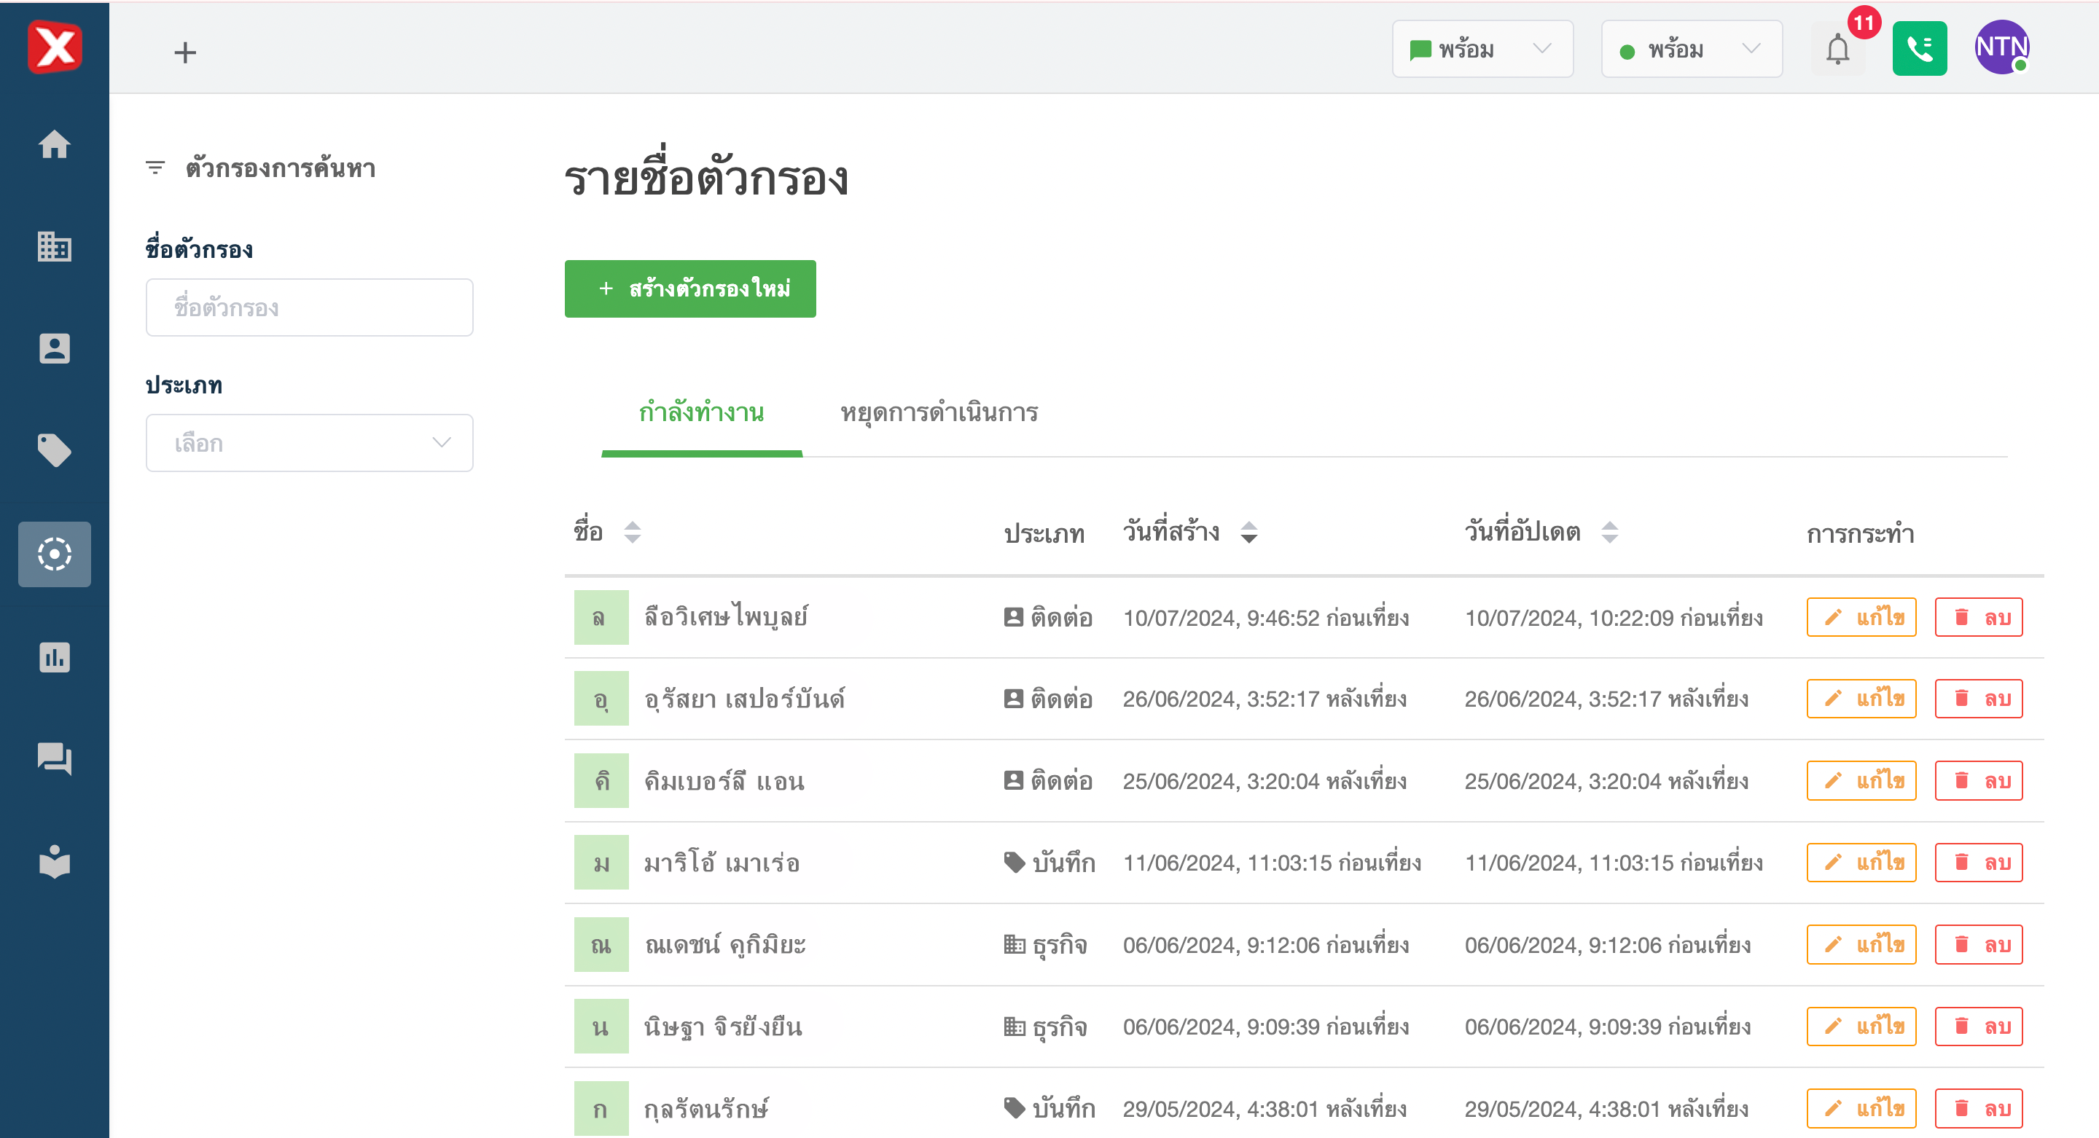Click the notification bell icon

[x=1837, y=50]
